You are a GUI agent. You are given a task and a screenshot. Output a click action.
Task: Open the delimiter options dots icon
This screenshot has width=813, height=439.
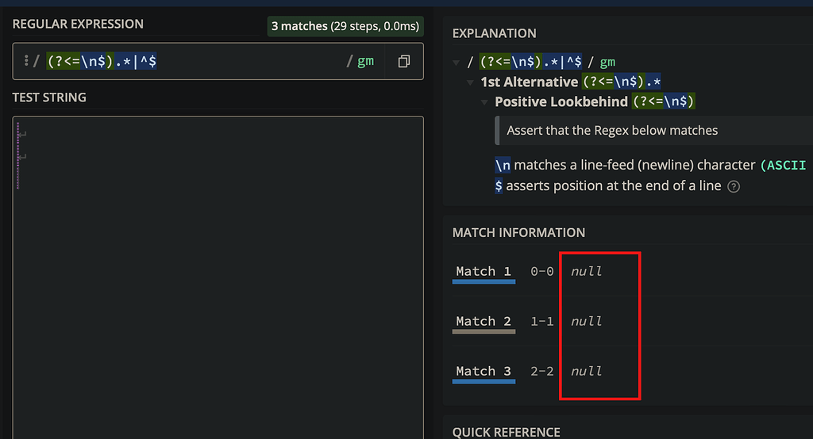coord(26,61)
